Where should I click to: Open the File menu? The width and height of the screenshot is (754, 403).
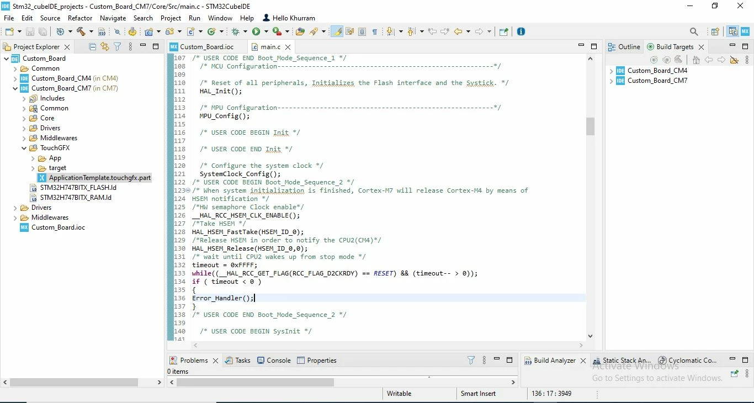9,18
